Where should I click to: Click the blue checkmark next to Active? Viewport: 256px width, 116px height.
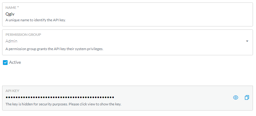point(5,63)
